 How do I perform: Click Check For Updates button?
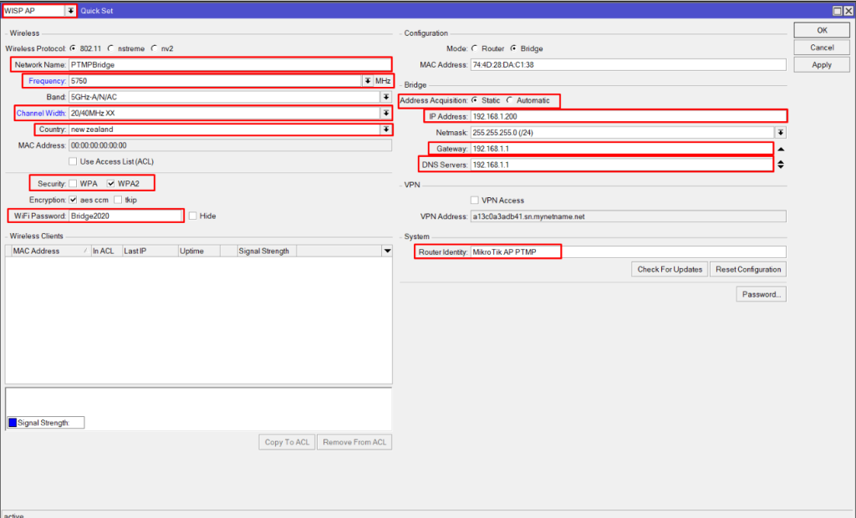(669, 269)
